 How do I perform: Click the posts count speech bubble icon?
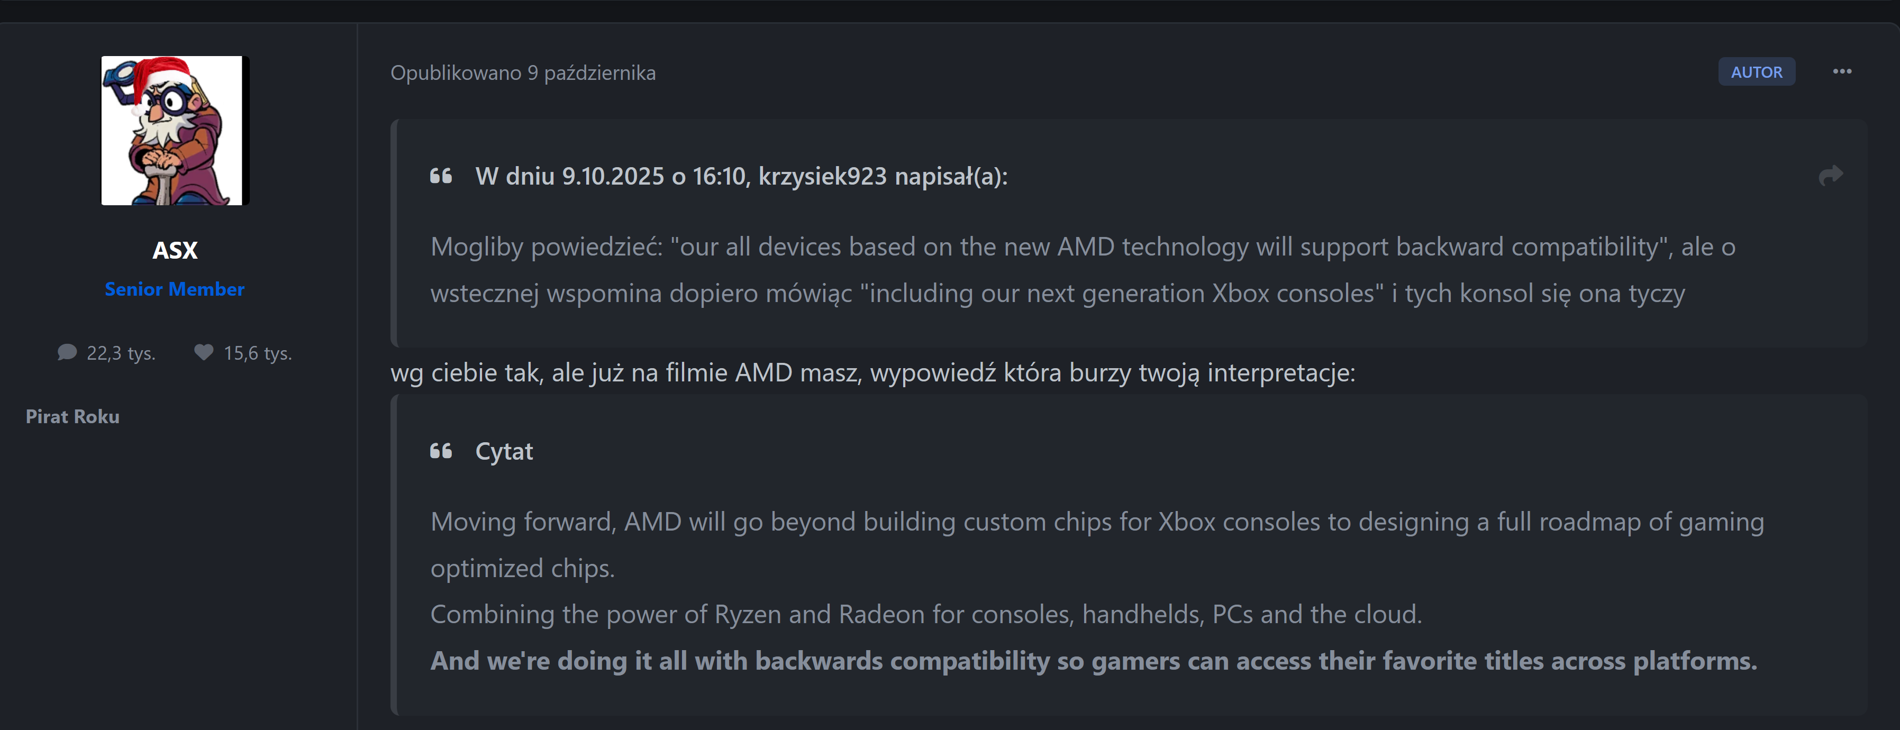point(67,352)
